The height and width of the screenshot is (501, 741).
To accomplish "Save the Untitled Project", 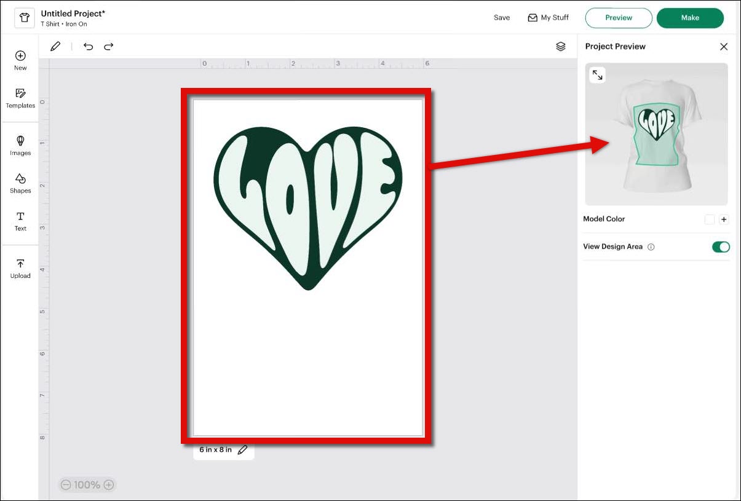I will [x=501, y=18].
